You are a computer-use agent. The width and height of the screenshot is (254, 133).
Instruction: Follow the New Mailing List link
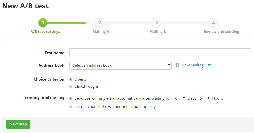point(196,65)
